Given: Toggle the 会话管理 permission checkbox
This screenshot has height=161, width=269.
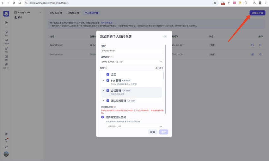Looking at the screenshot, I should tap(108, 90).
